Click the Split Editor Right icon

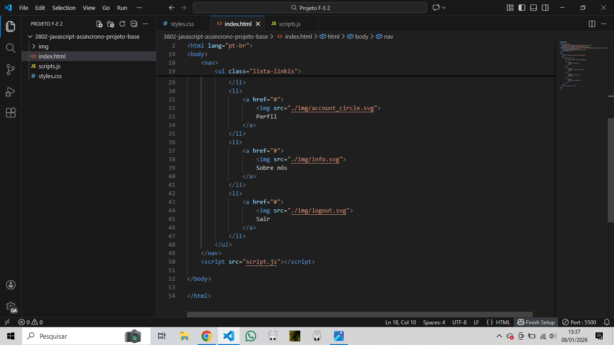[592, 24]
